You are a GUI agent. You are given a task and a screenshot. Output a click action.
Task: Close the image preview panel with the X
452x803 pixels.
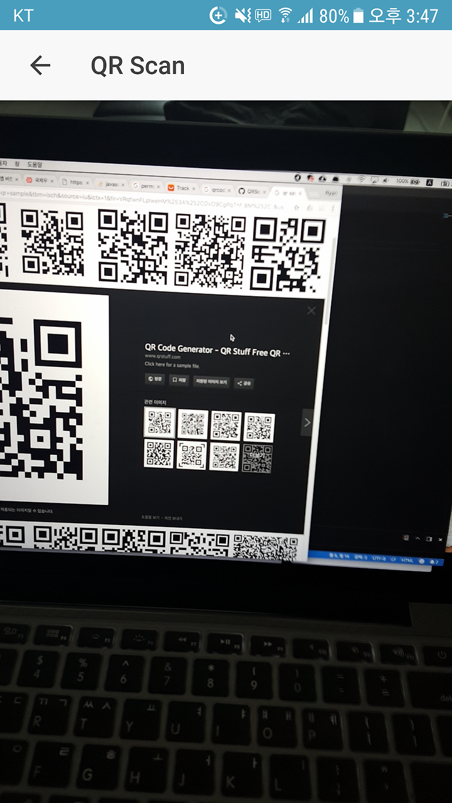tap(311, 311)
